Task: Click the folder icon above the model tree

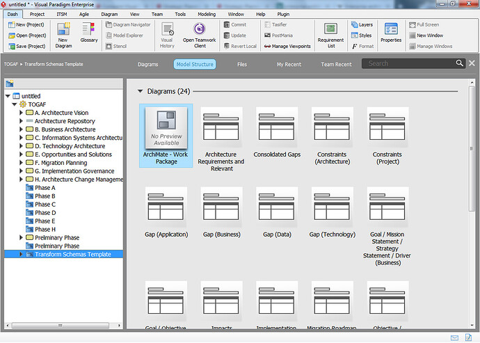Action: click(x=10, y=83)
